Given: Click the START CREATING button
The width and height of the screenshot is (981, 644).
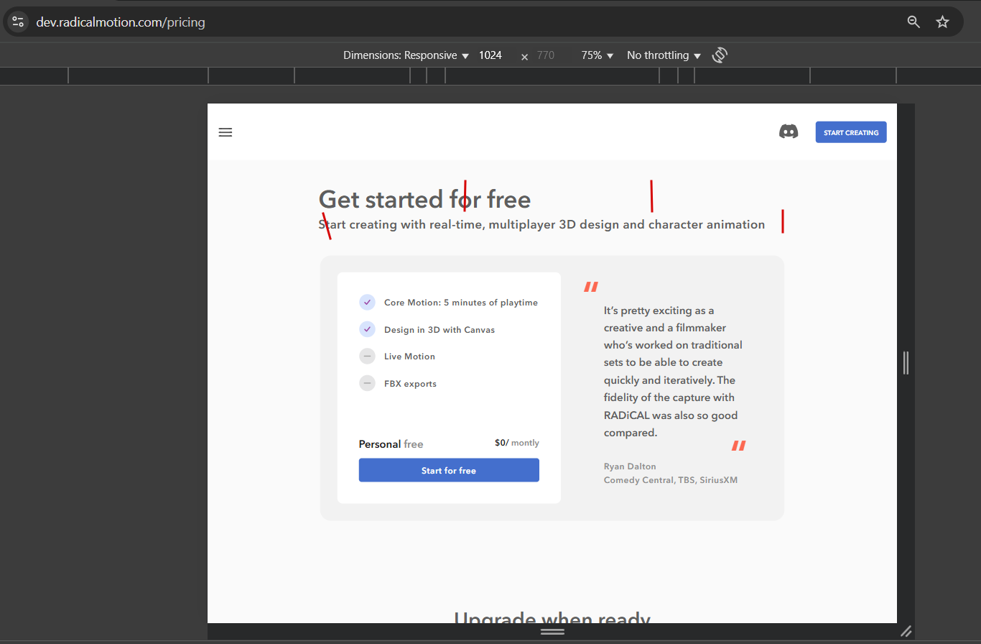Looking at the screenshot, I should tap(851, 132).
